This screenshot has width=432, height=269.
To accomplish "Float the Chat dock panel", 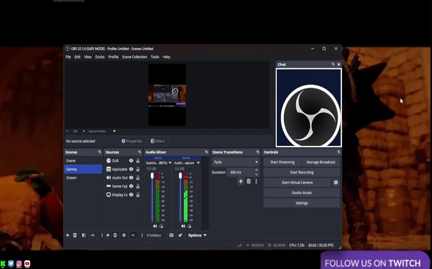I will [333, 65].
